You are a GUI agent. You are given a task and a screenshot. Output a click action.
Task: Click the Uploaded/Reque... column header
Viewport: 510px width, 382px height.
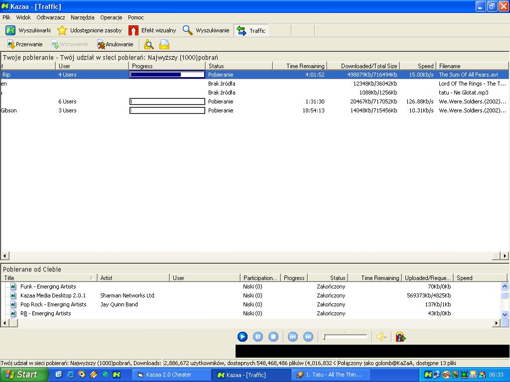pos(428,278)
